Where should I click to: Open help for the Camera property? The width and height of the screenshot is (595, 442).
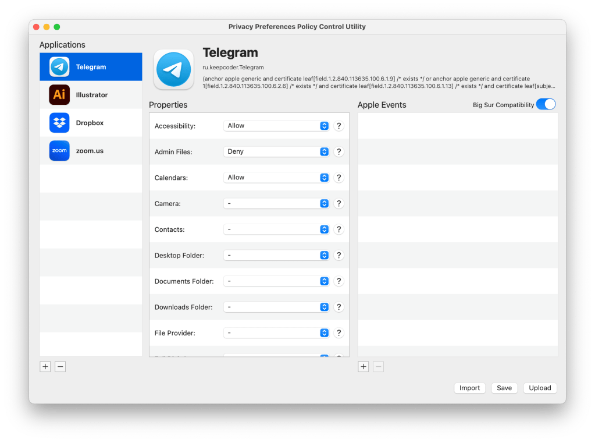tap(339, 204)
